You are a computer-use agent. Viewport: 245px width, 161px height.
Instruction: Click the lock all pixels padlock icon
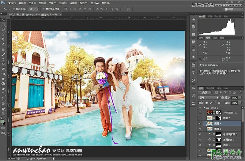point(219,103)
